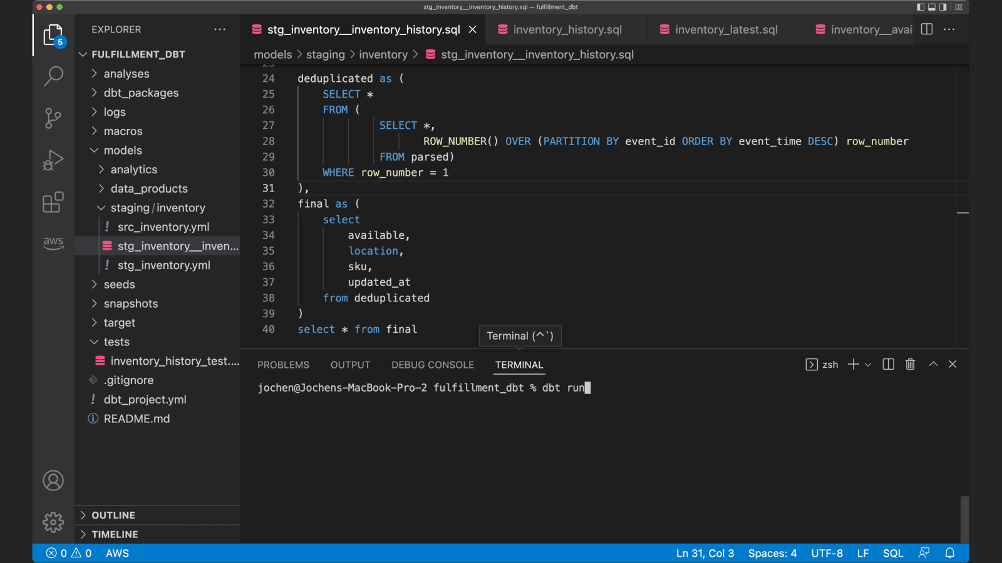Expand the data_products folder
1002x563 pixels.
pos(157,189)
